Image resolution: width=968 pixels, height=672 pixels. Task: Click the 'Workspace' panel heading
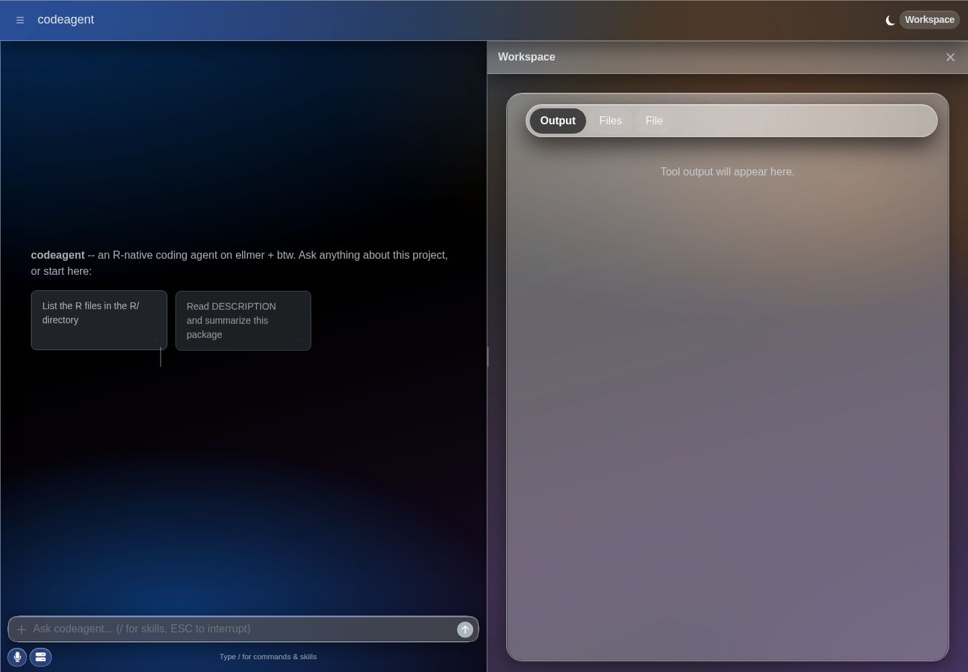click(x=526, y=57)
